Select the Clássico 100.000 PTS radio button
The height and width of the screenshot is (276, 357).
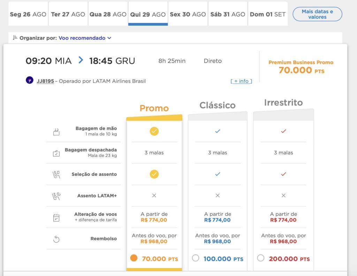[195, 258]
